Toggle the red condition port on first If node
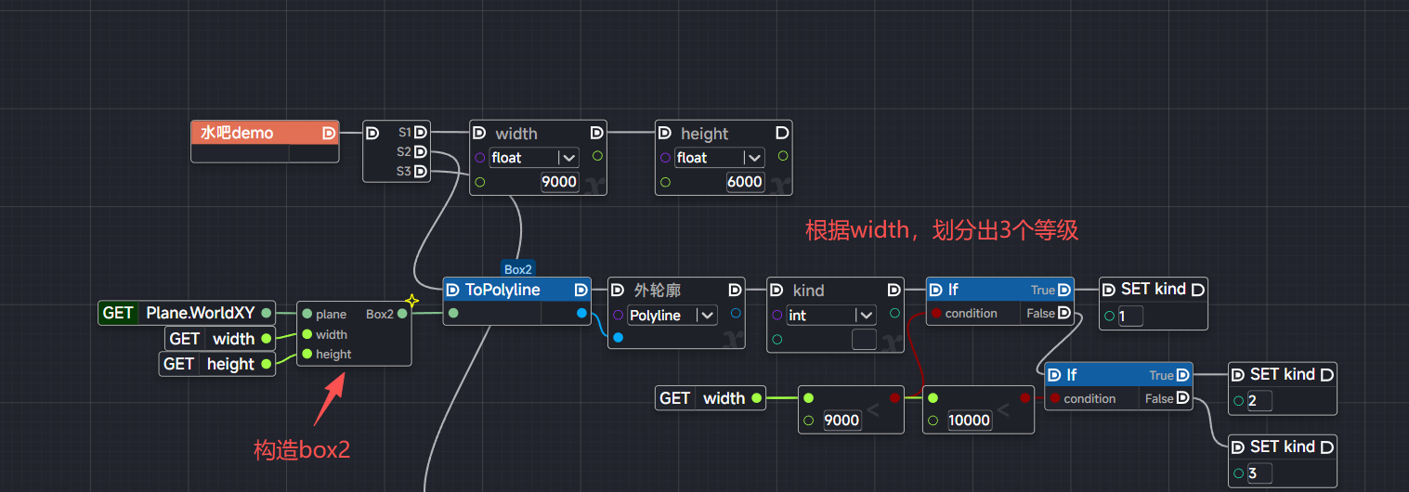Viewport: 1409px width, 492px height. tap(935, 314)
